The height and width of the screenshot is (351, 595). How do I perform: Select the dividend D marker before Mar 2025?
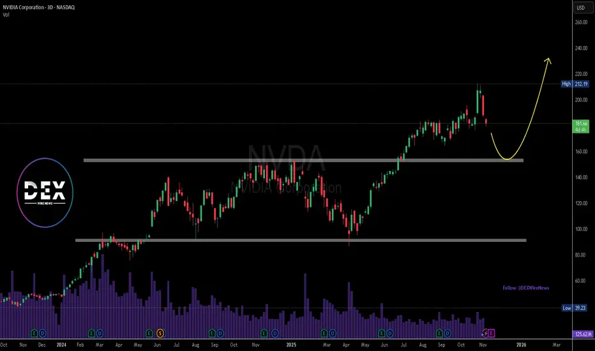click(x=333, y=334)
